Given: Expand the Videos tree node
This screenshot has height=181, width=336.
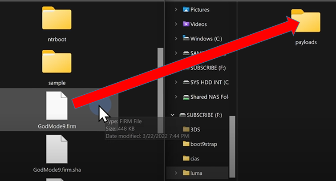Looking at the screenshot, I should click(x=176, y=24).
